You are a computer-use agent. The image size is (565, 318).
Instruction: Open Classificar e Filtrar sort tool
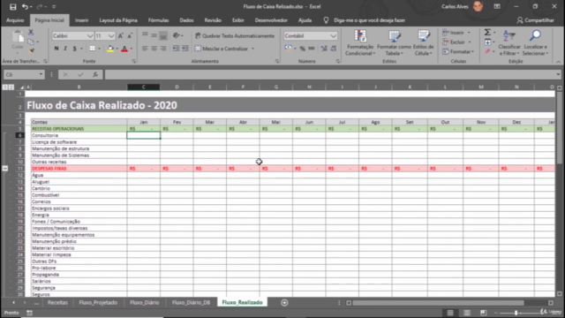click(x=509, y=42)
